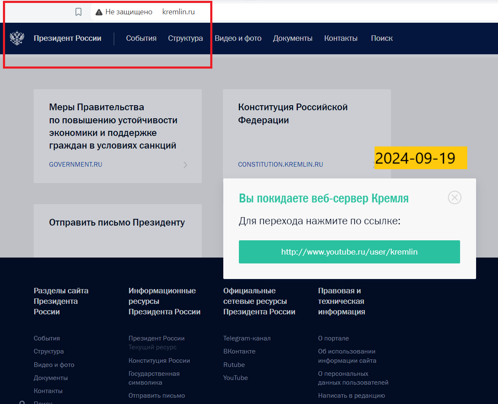Click the double-headed eagle emblem logo
The height and width of the screenshot is (404, 498).
17,38
